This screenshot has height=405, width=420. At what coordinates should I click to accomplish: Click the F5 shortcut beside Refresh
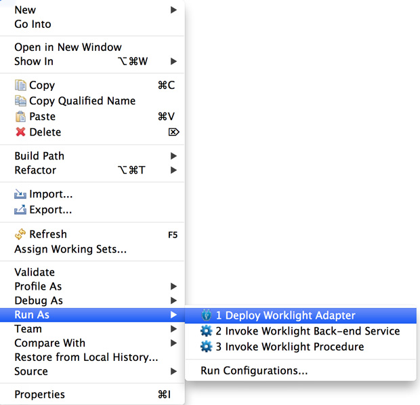(x=173, y=235)
